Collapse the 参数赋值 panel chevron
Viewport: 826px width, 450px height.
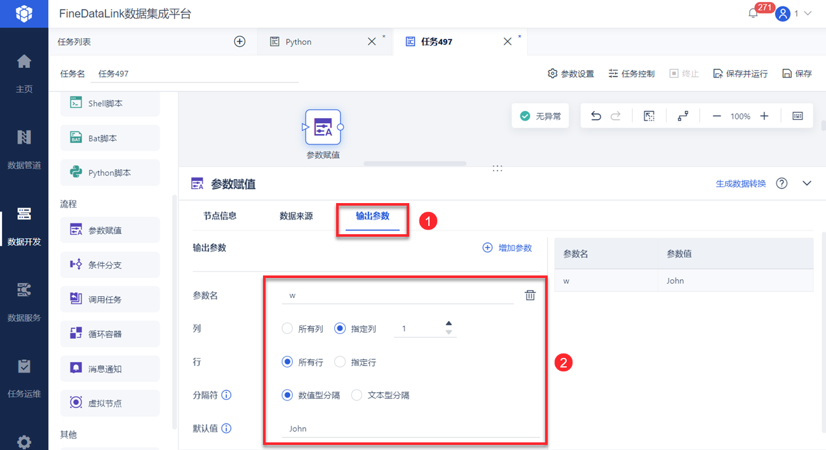pos(807,183)
